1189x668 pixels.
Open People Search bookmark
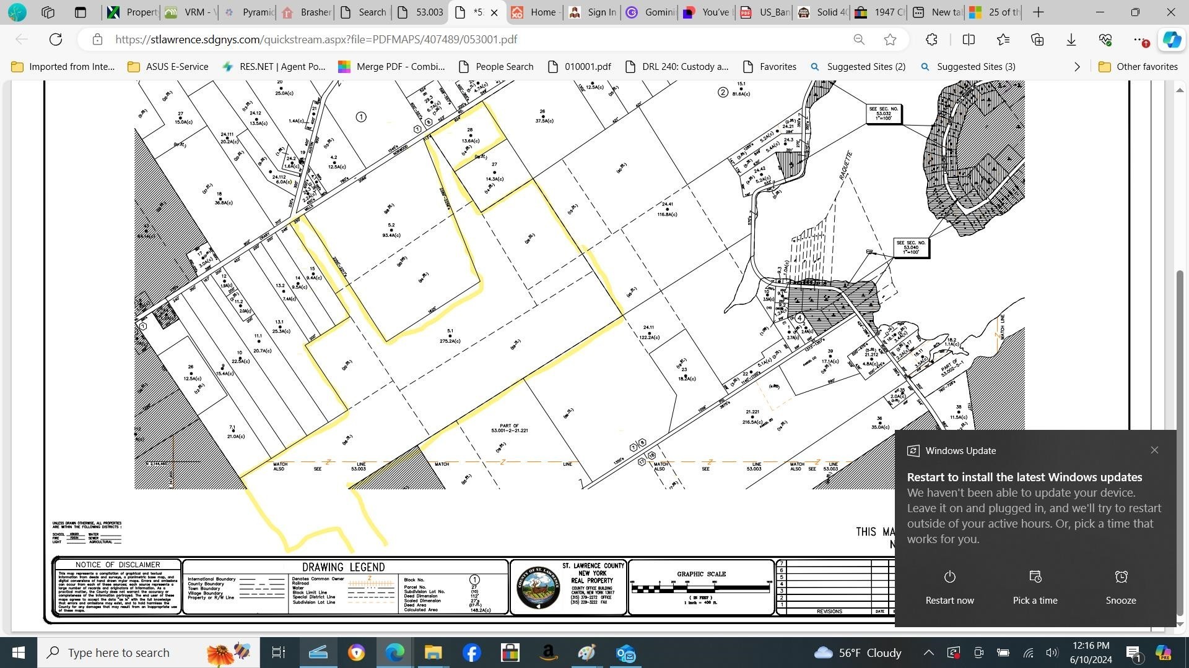pos(496,67)
